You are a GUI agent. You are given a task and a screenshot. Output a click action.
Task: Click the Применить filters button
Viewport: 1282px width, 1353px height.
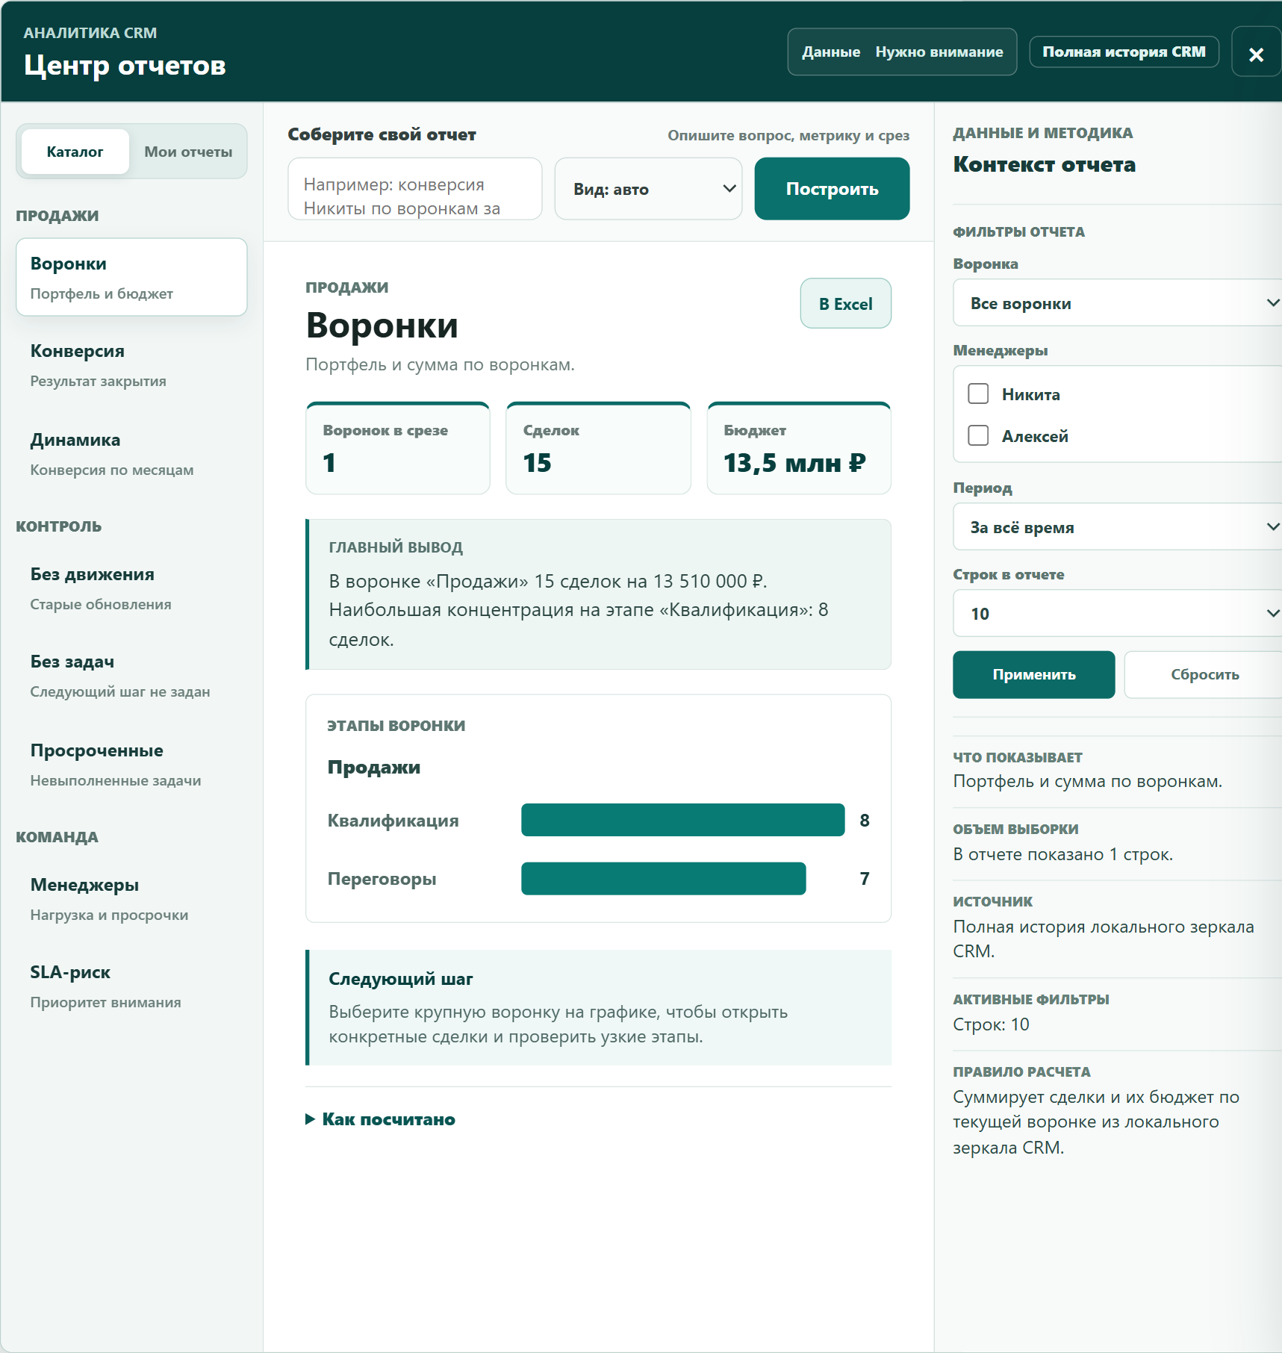[x=1034, y=675]
